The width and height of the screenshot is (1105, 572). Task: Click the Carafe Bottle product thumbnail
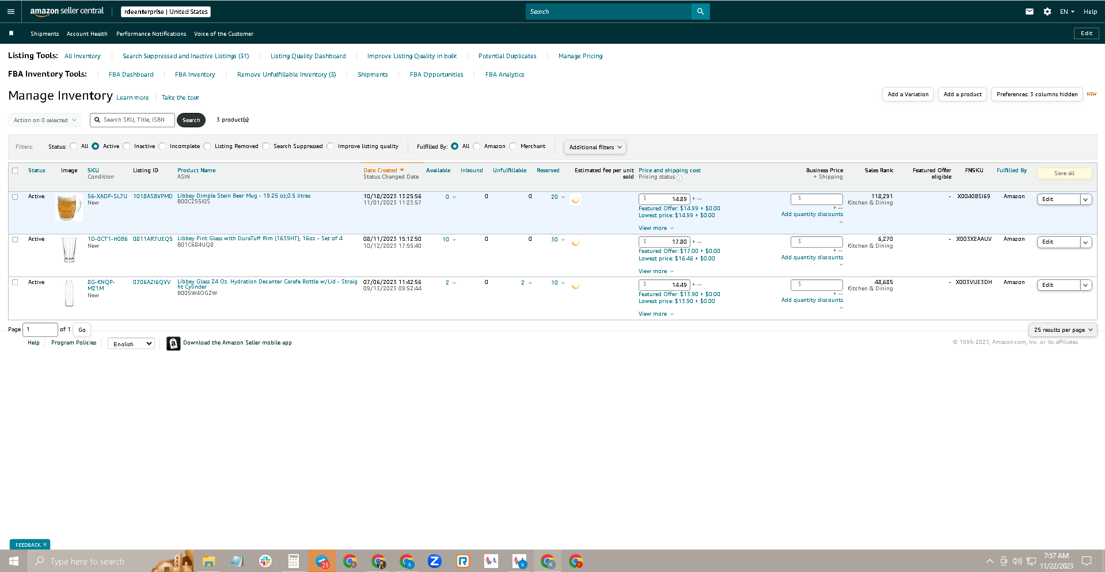(x=69, y=293)
